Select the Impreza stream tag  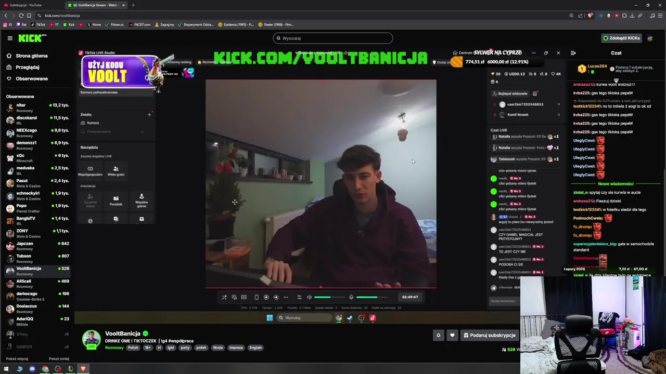[236, 348]
